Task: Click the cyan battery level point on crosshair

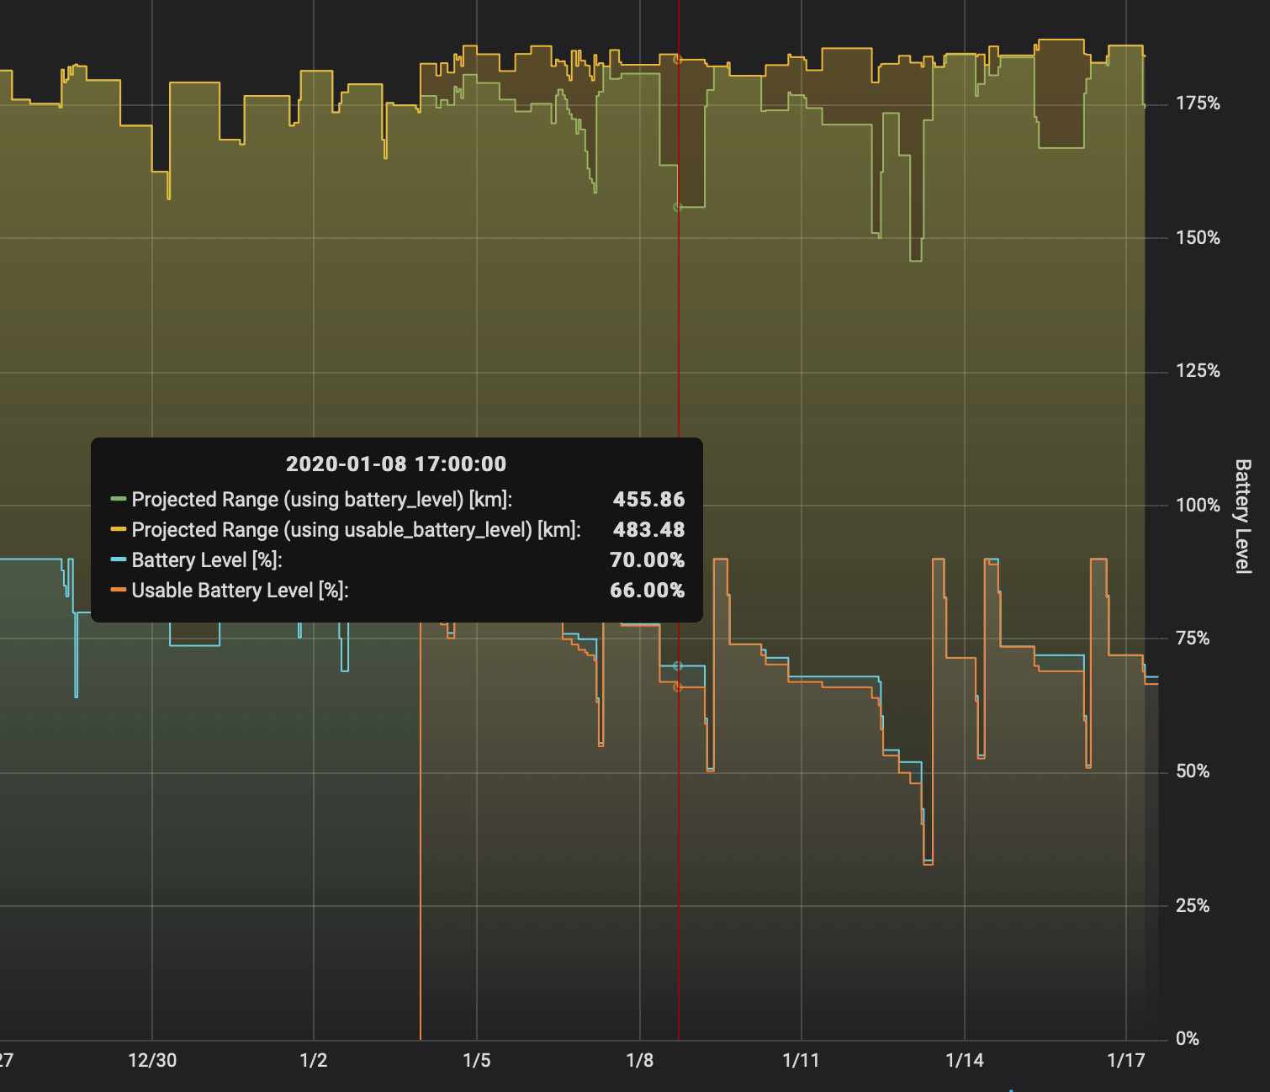Action: pos(678,666)
